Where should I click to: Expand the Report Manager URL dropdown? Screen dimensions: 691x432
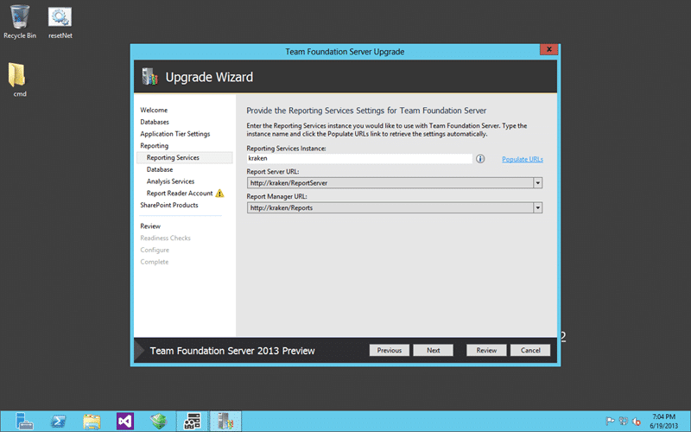[537, 207]
